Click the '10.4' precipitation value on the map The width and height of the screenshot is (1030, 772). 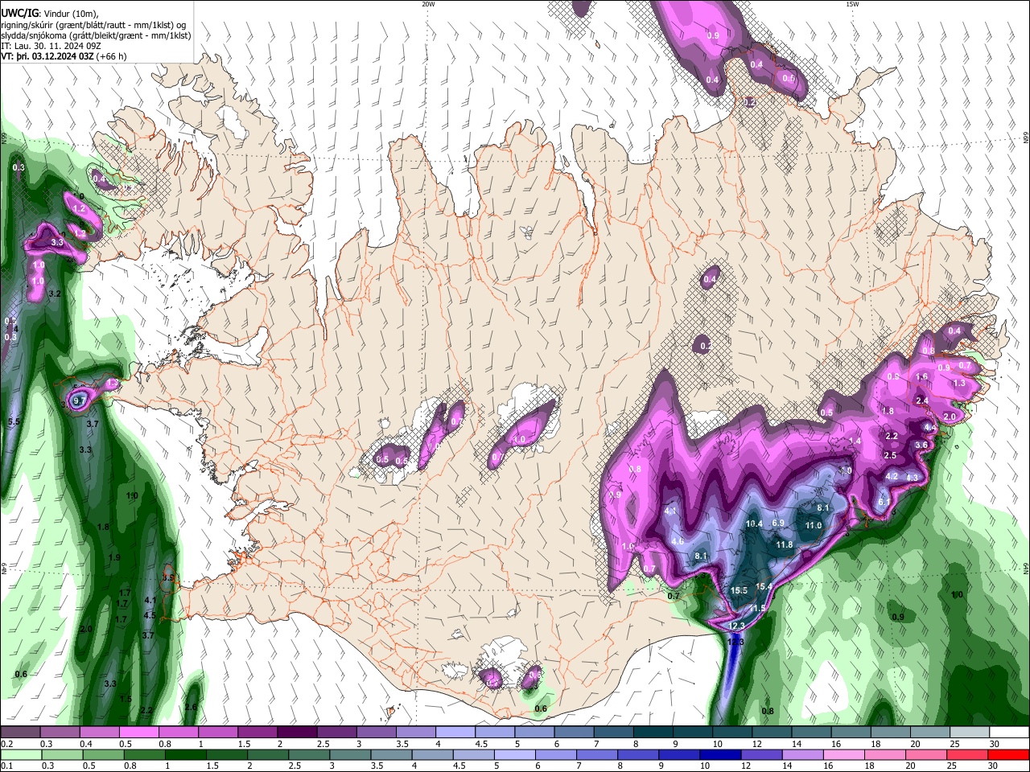pyautogui.click(x=754, y=524)
